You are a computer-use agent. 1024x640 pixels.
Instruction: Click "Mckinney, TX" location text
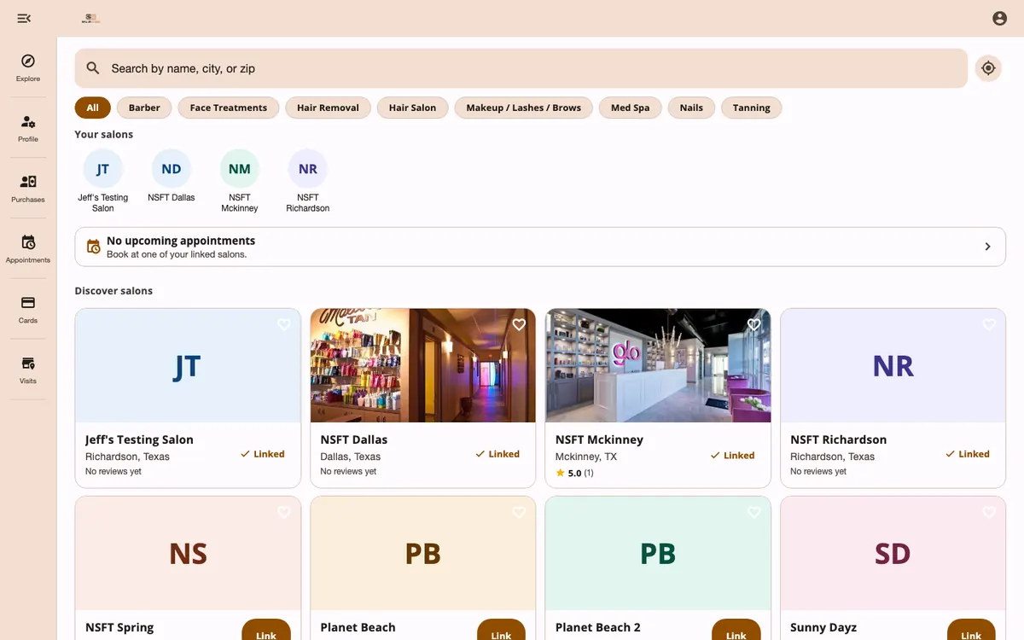(x=586, y=457)
